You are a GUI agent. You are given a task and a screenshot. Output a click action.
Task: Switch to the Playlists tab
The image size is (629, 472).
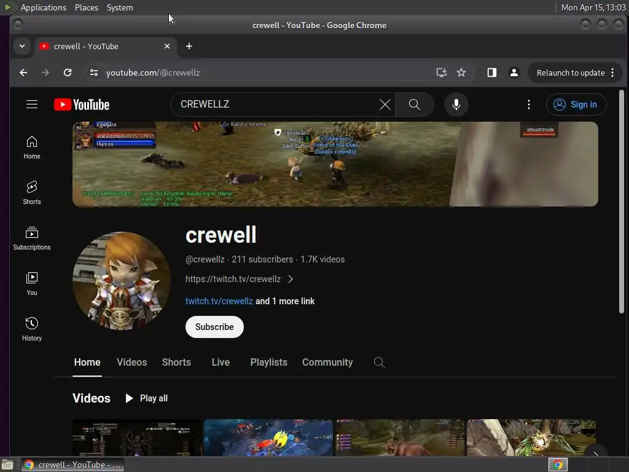[269, 363]
